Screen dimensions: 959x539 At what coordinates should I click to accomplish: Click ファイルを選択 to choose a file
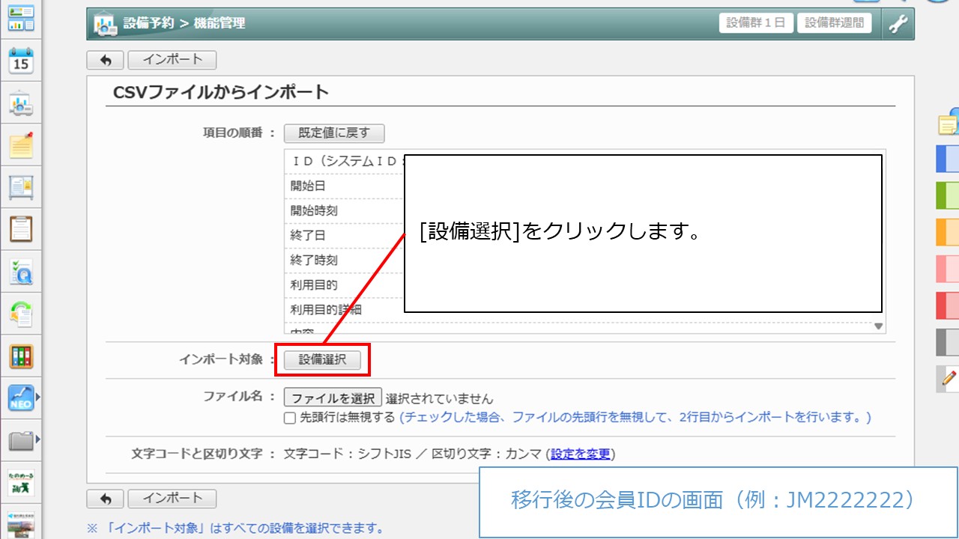click(x=333, y=398)
